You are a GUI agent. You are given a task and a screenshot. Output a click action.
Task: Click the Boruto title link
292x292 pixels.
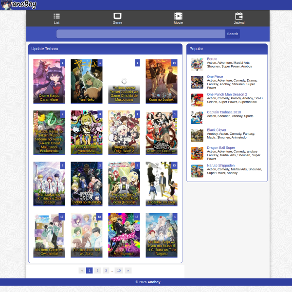[212, 59]
